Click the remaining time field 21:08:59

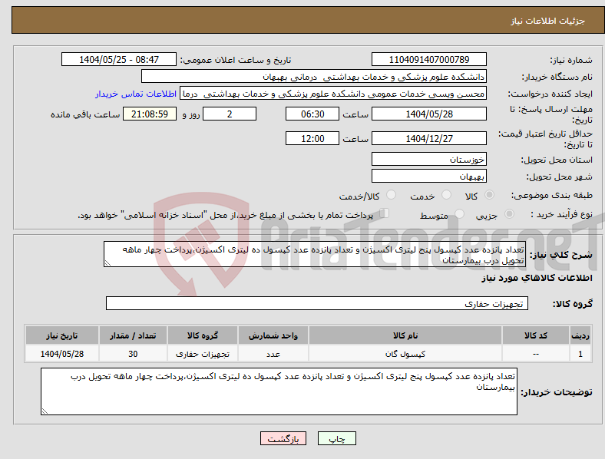coord(150,114)
